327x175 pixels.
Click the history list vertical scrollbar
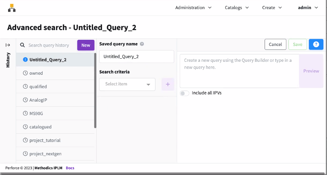point(95,91)
